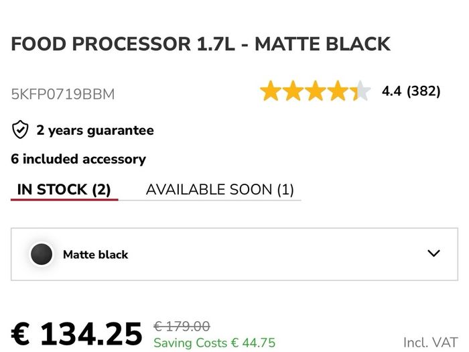Open the 2 years guarantee details
Image resolution: width=469 pixels, height=352 pixels.
click(x=95, y=130)
